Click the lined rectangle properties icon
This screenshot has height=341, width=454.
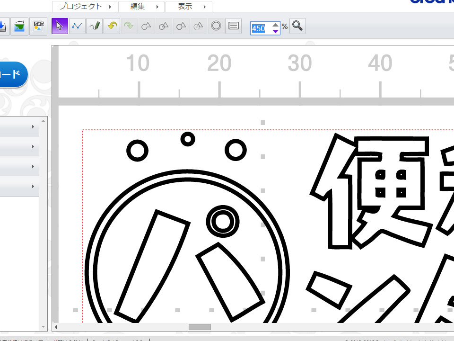click(233, 26)
